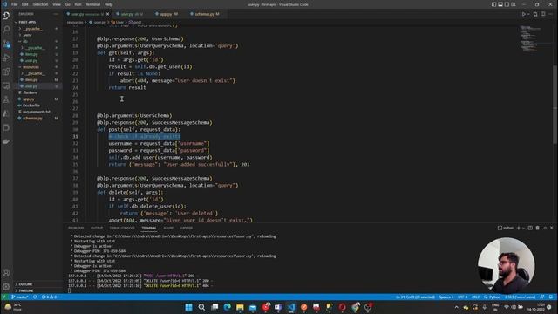This screenshot has height=314, width=558.
Task: Switch to the PROBLEMS panel tab
Action: (76, 228)
